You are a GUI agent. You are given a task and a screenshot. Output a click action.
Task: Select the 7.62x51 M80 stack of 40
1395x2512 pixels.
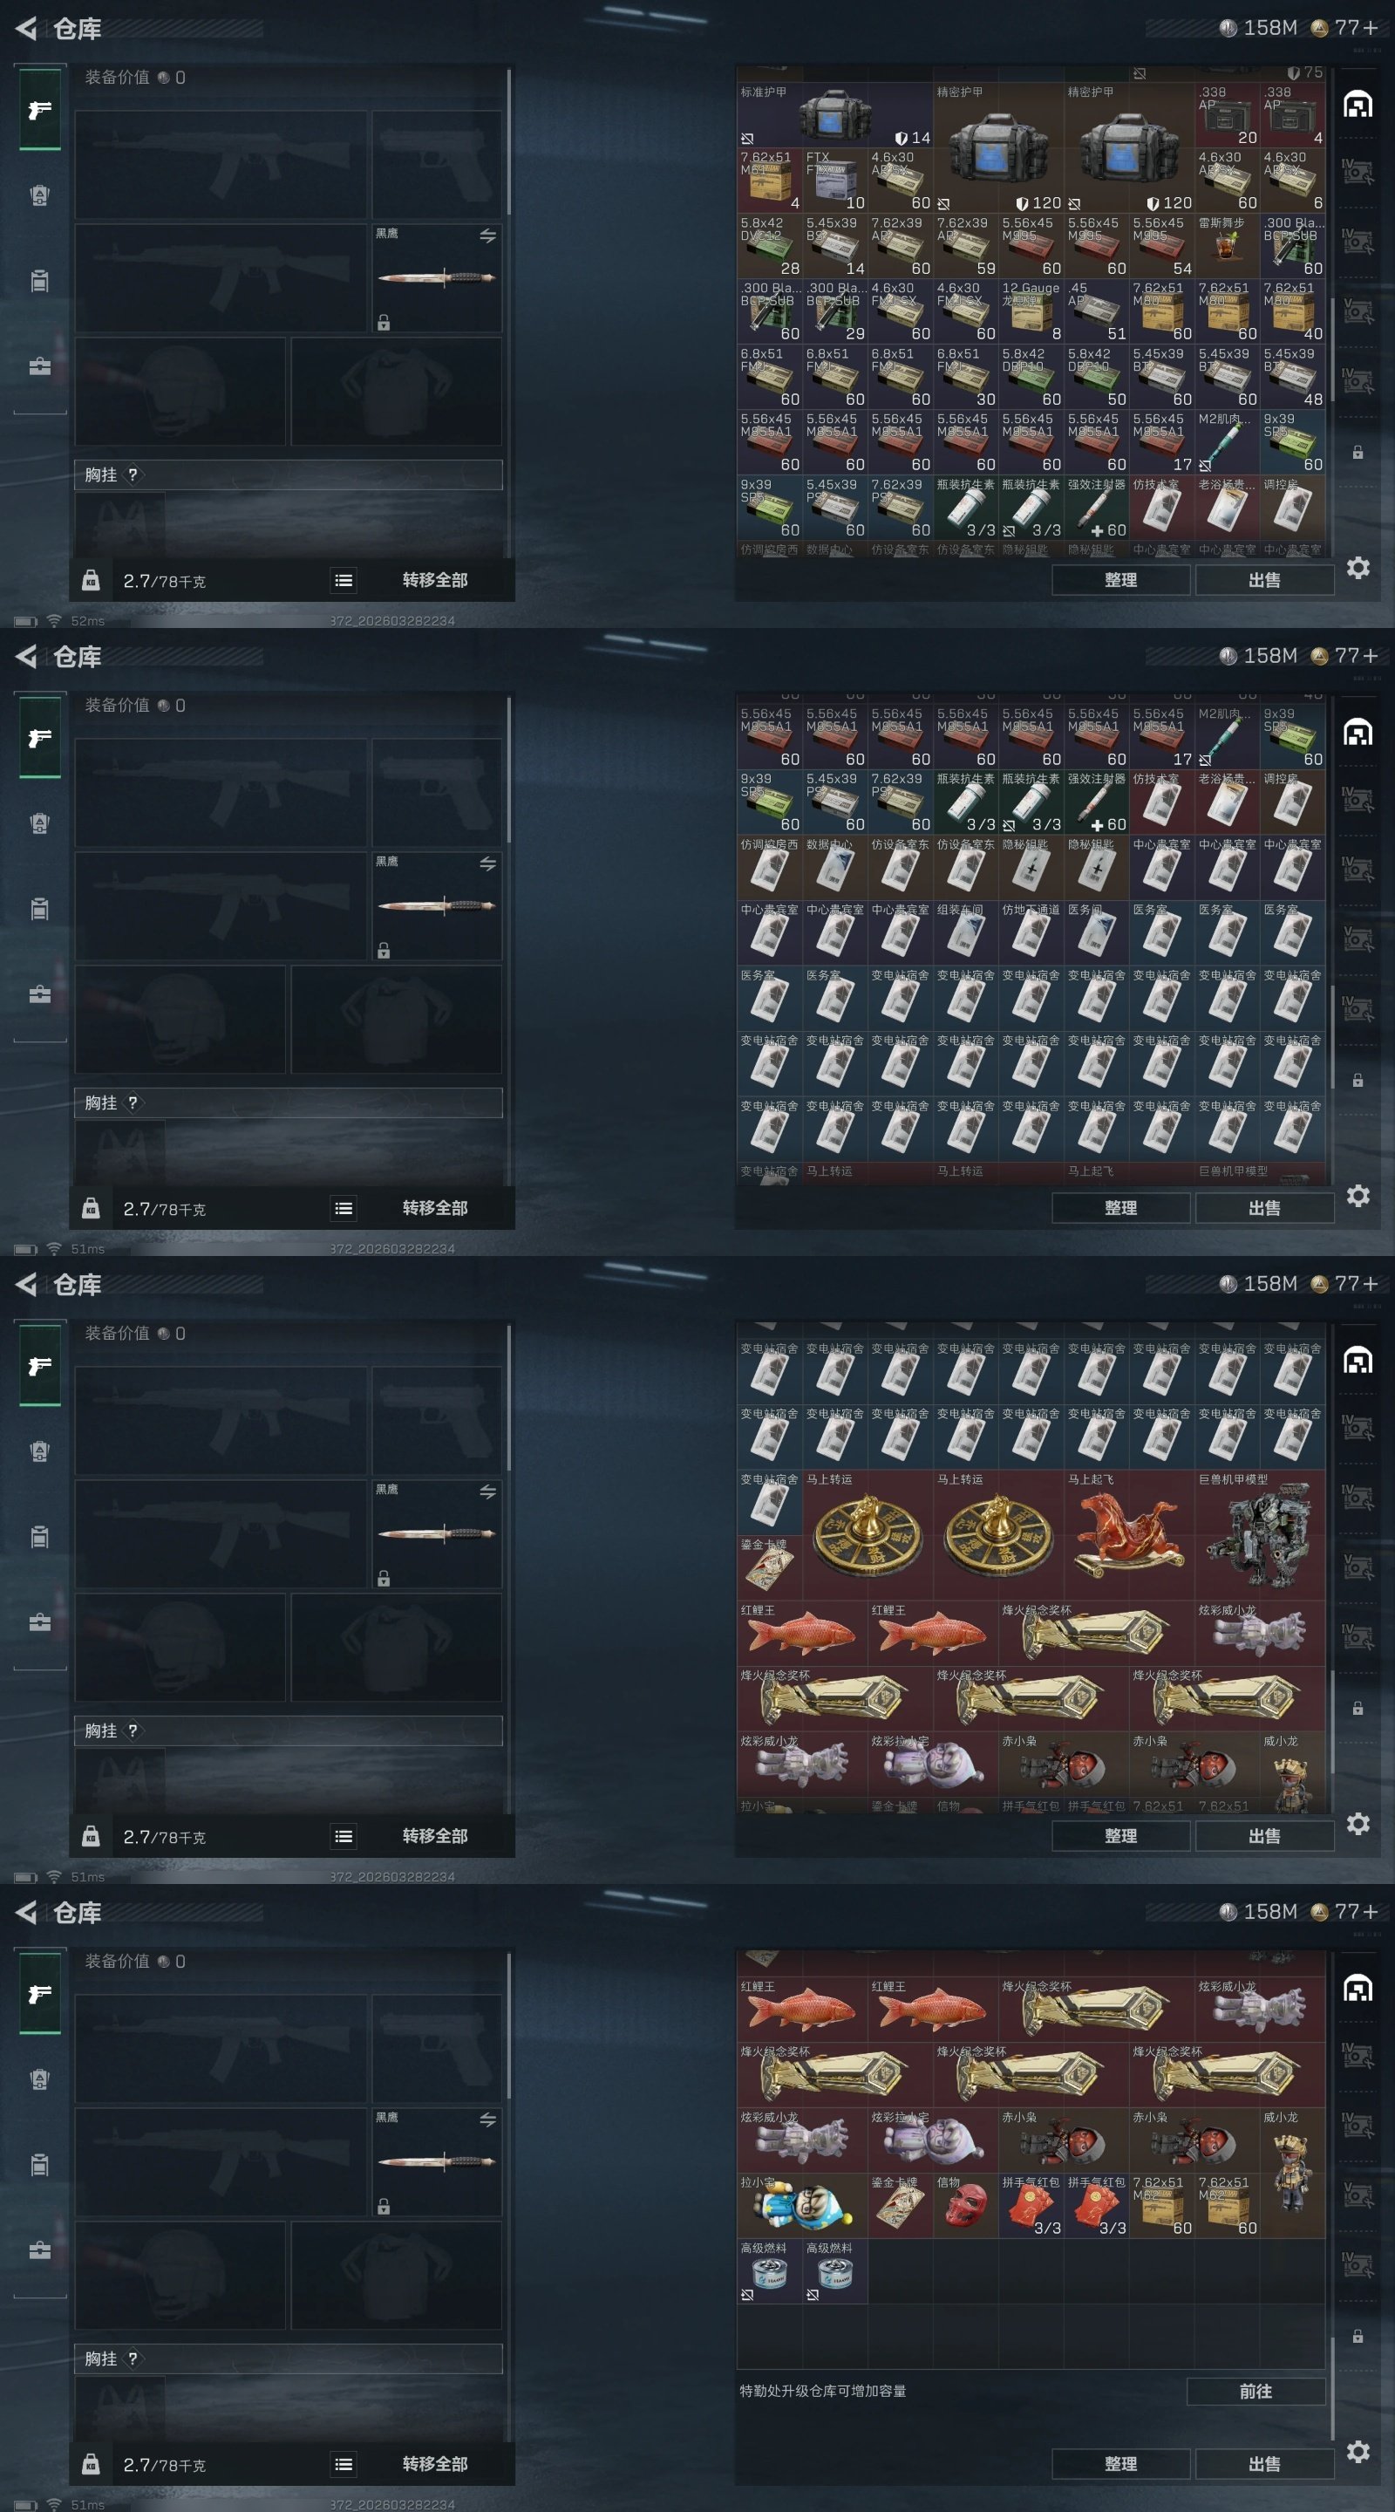click(x=1291, y=311)
